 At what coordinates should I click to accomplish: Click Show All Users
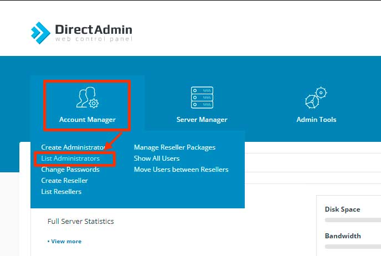[157, 158]
